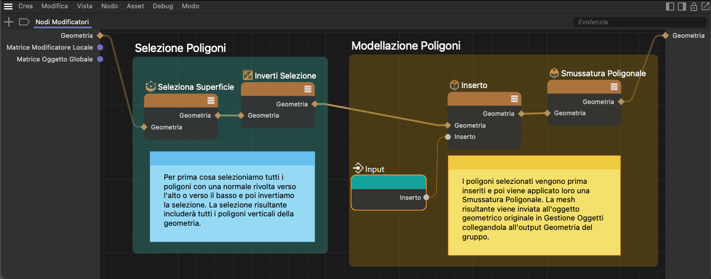Toggle the left side panel icon

tap(670, 7)
